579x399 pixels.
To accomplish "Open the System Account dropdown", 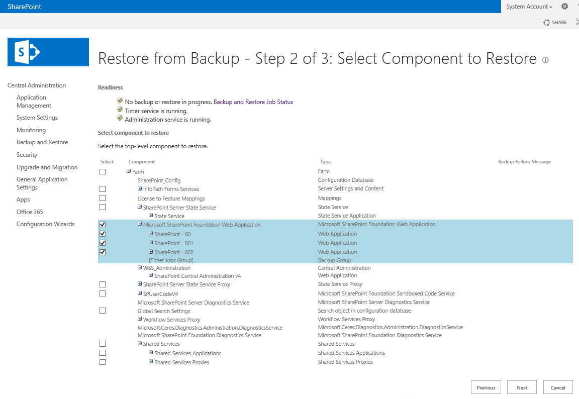I will [529, 7].
